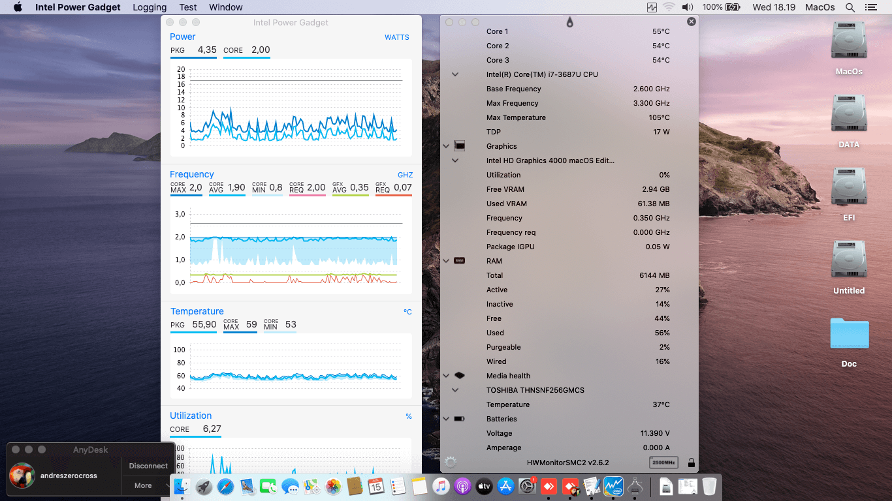Click the MacOs user name in menu bar
The height and width of the screenshot is (501, 892).
[820, 7]
